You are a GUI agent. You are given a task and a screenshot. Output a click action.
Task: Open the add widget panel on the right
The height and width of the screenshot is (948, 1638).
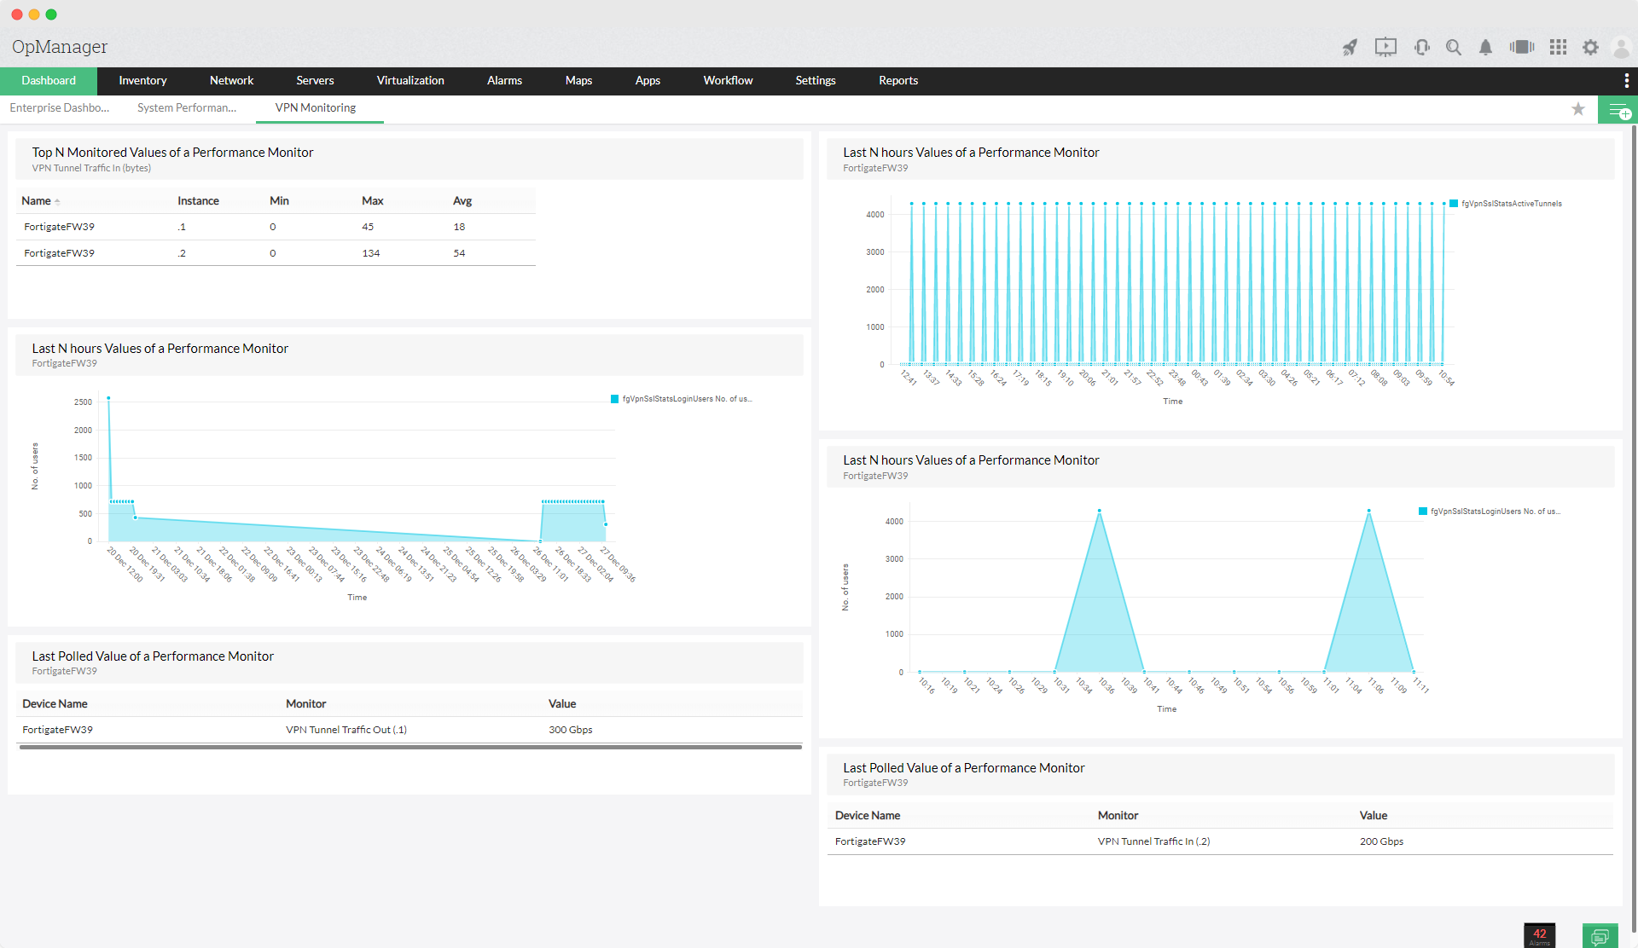click(x=1618, y=110)
